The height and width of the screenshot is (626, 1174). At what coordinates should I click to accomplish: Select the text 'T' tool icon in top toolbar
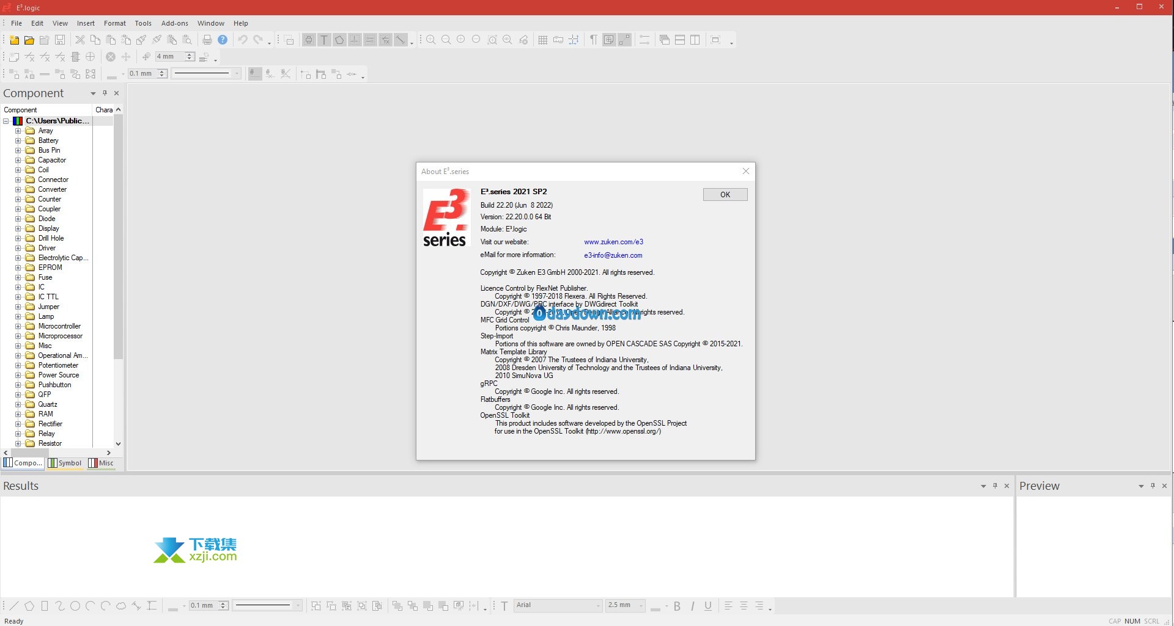tap(324, 40)
